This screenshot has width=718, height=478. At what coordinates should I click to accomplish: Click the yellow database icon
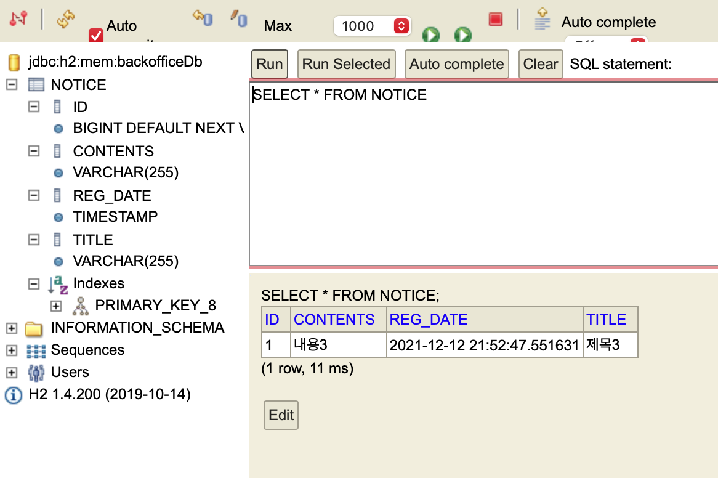(14, 63)
